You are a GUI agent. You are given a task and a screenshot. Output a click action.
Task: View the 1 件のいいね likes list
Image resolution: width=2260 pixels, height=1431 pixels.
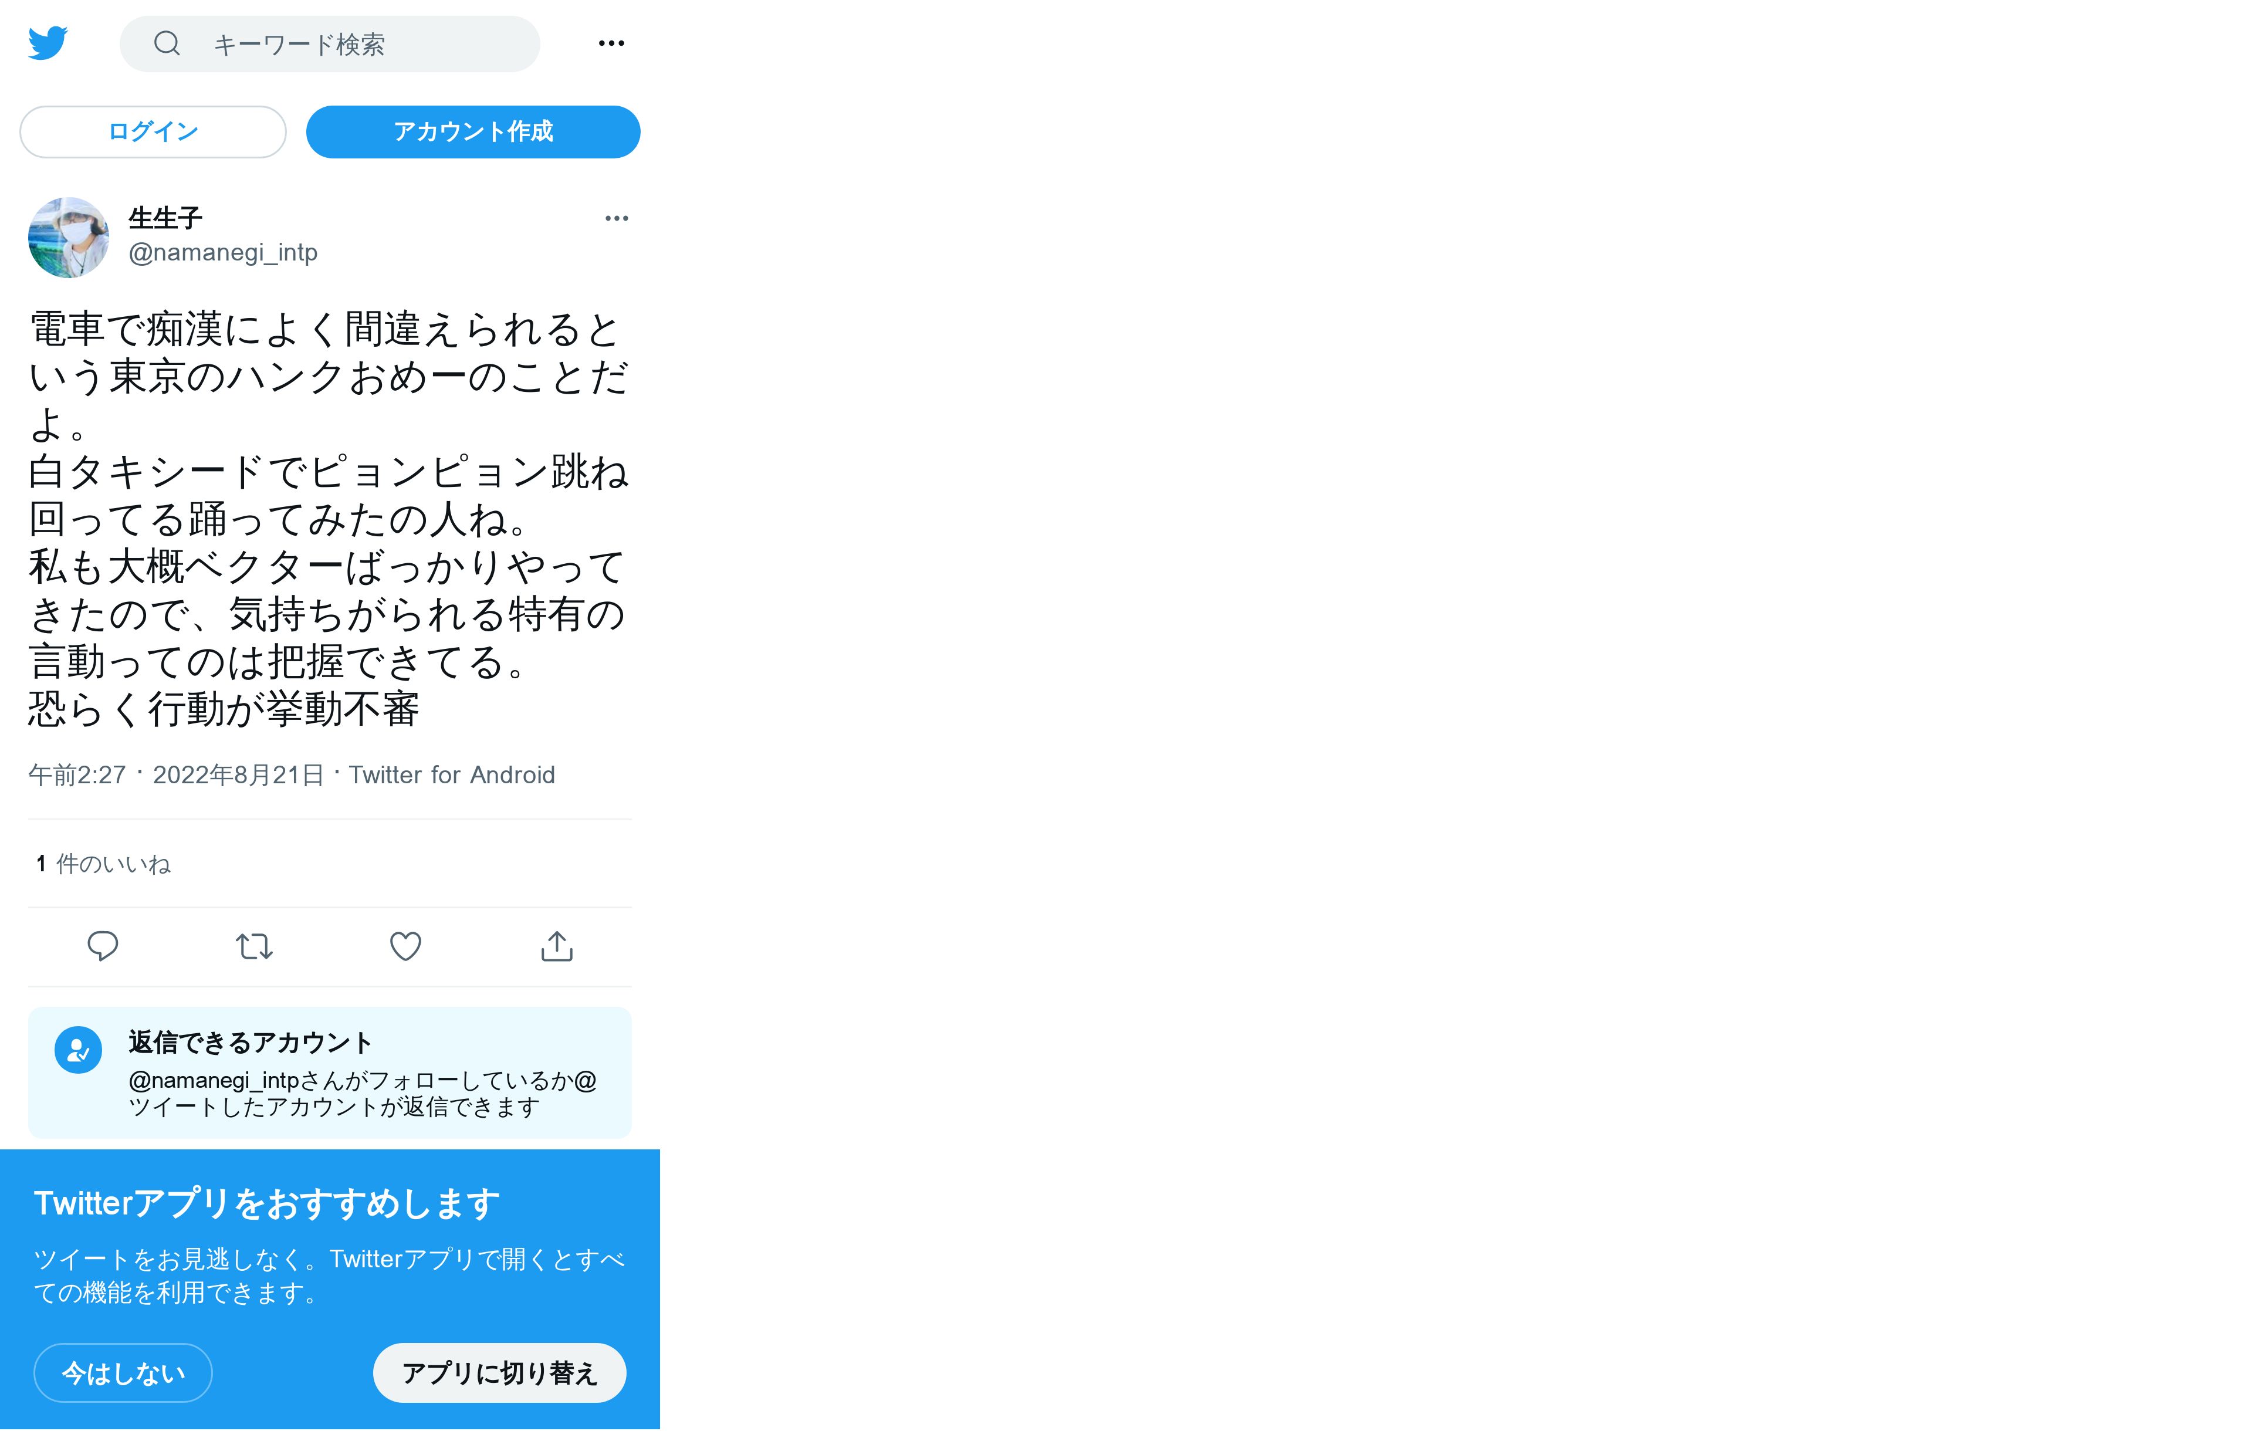click(103, 863)
